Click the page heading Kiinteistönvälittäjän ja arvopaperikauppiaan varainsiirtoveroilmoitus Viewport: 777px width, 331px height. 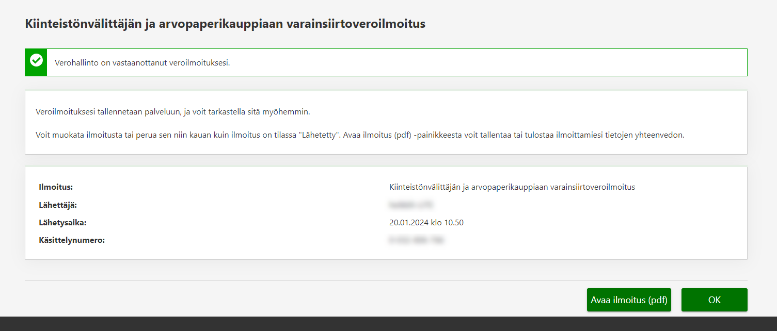(x=225, y=24)
